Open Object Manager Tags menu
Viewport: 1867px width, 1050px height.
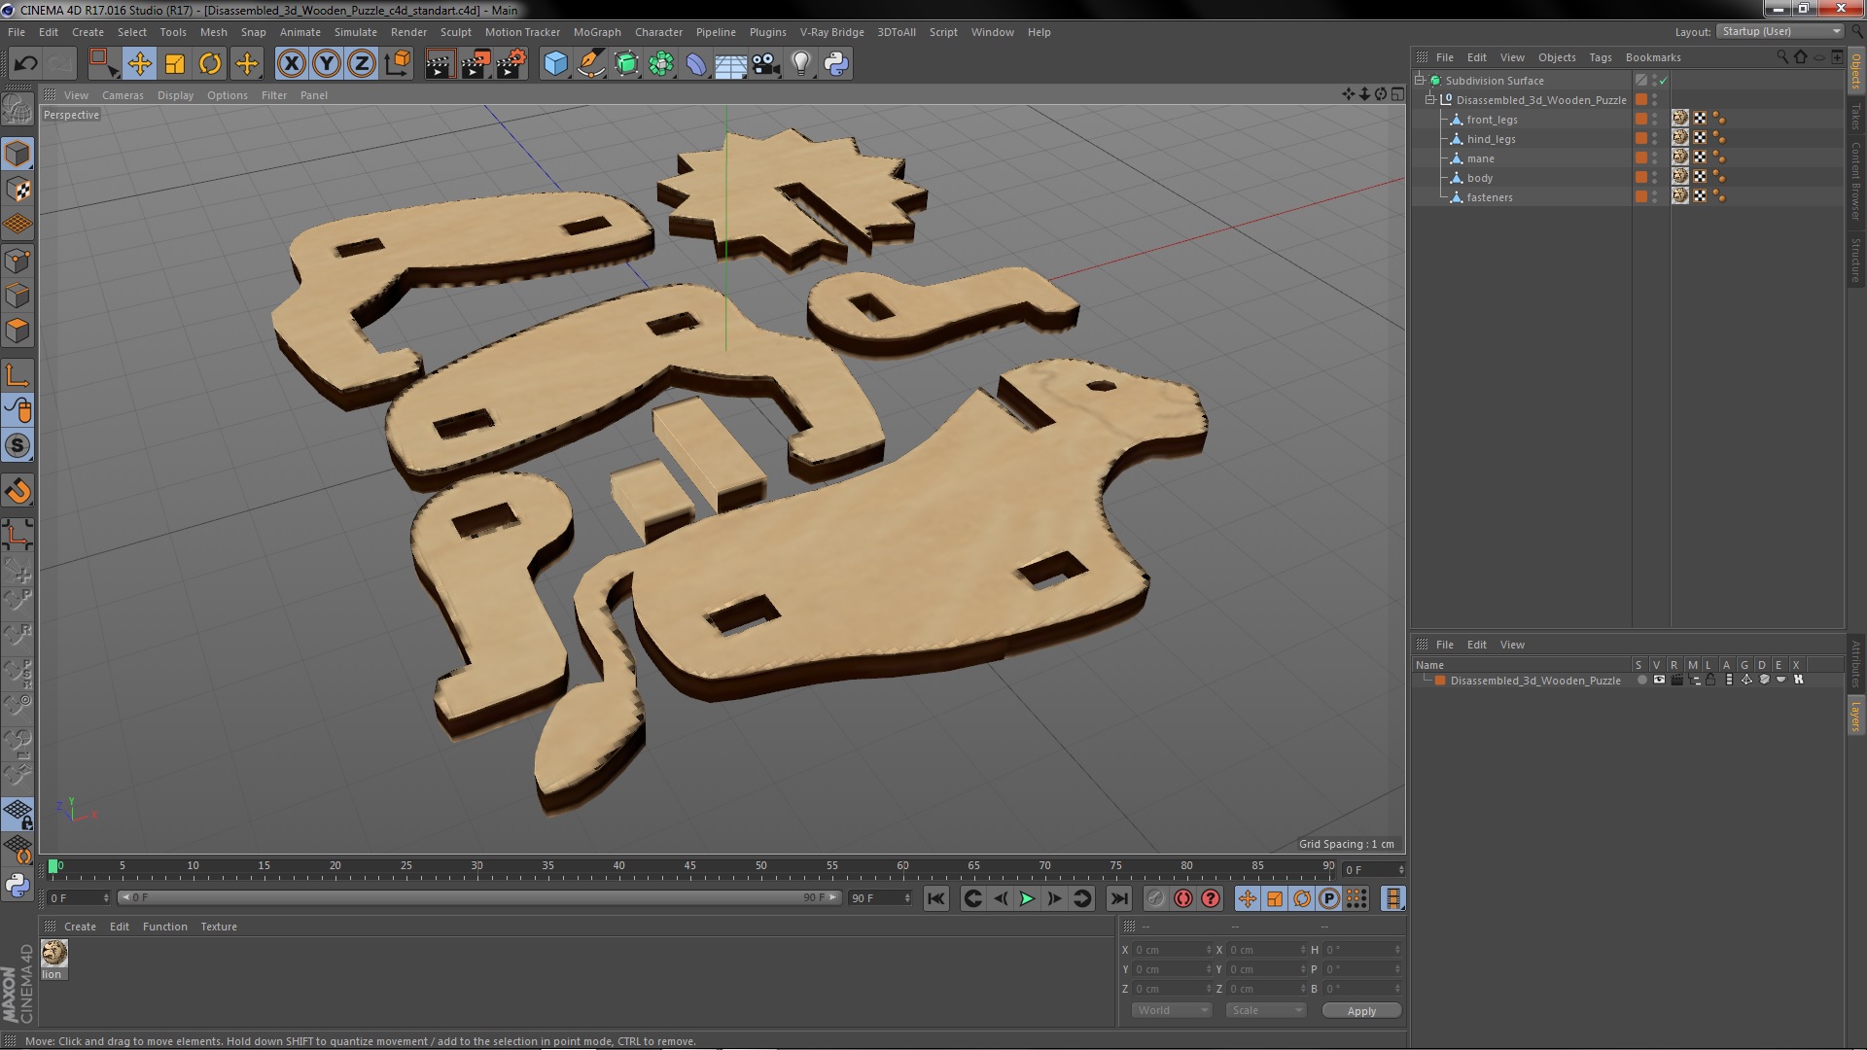1600,57
